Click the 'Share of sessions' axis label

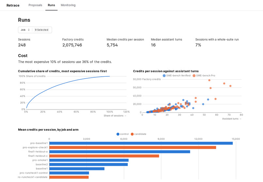point(115,116)
